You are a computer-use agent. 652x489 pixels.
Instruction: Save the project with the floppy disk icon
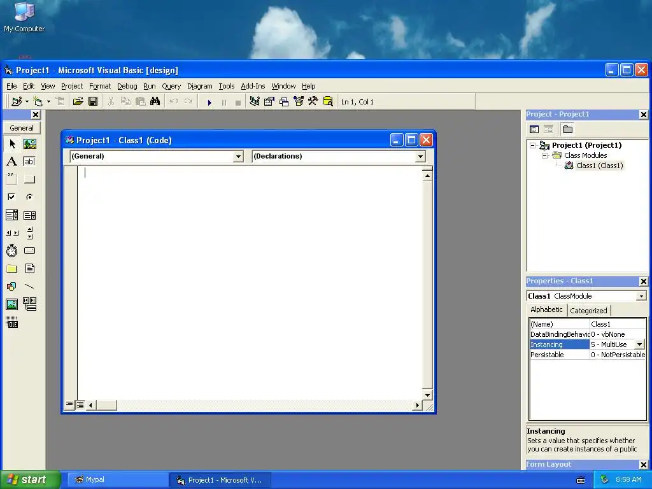[x=93, y=101]
